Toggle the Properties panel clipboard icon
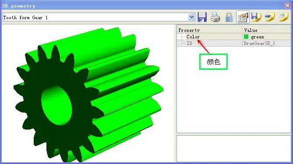 pyautogui.click(x=243, y=17)
